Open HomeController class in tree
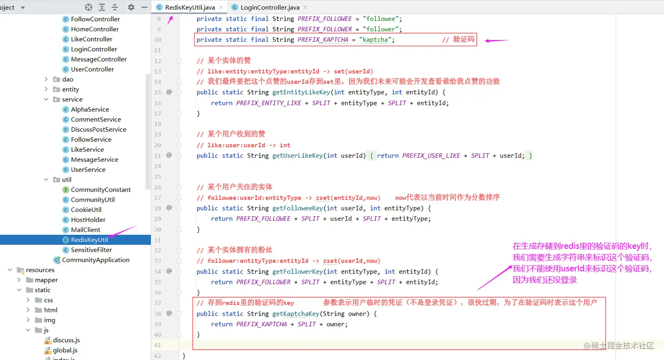 [95, 29]
